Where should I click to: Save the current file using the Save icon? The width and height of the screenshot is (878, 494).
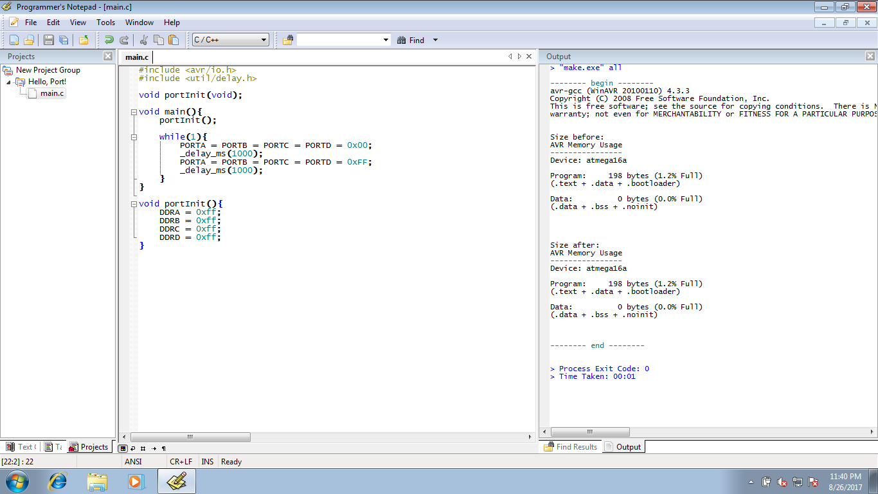click(48, 39)
